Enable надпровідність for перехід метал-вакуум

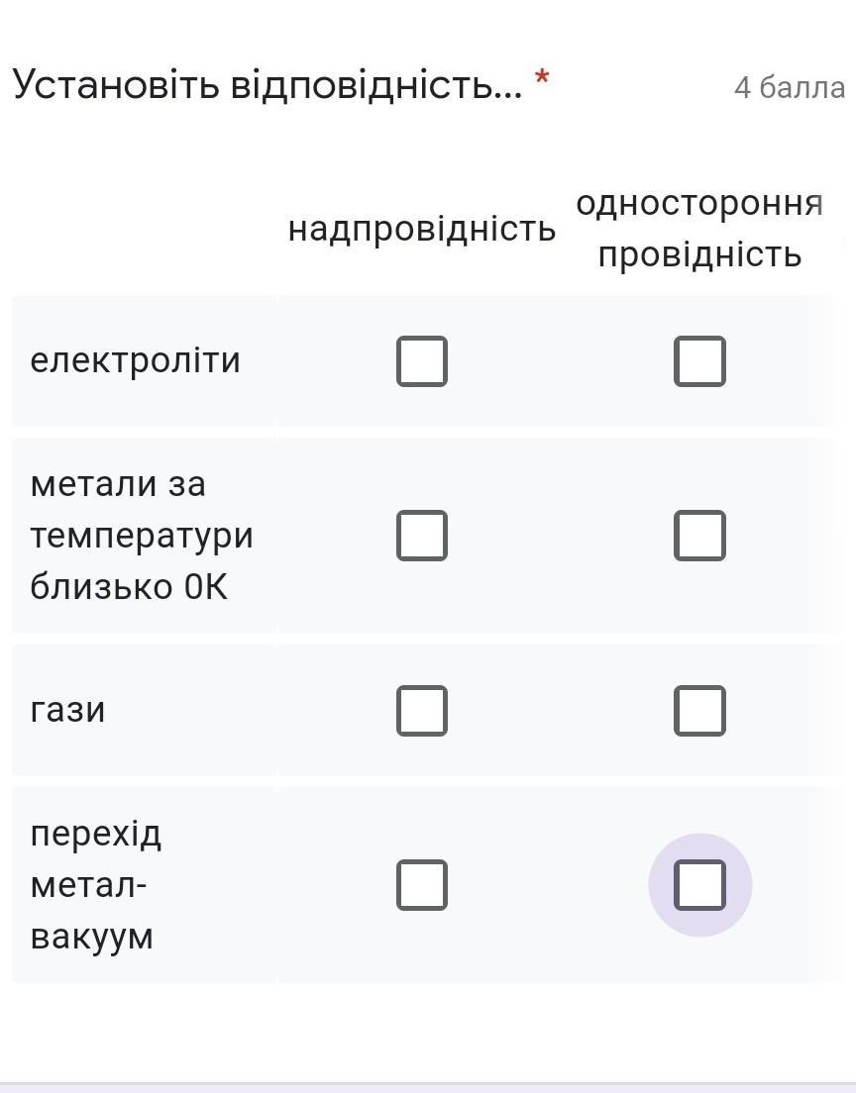(422, 885)
